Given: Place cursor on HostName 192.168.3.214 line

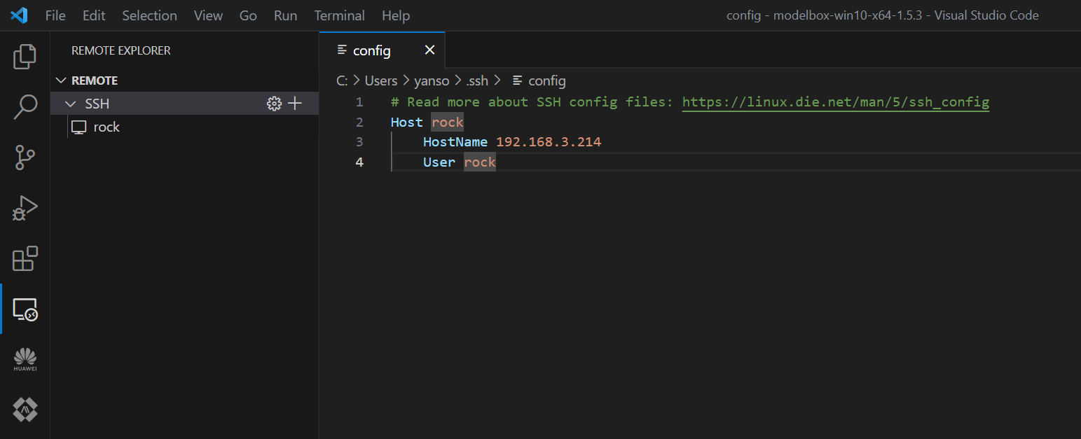Looking at the screenshot, I should [548, 142].
